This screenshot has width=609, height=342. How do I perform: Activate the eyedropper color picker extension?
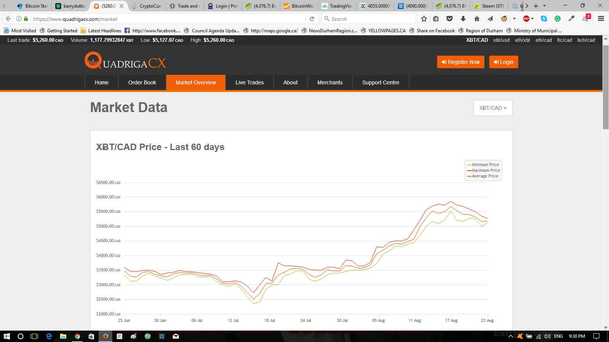(x=571, y=19)
